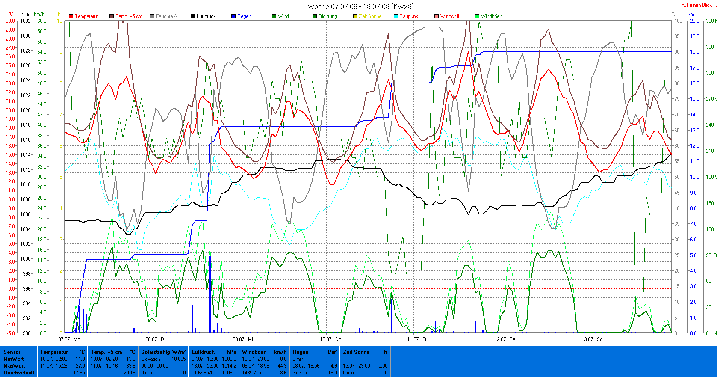Image resolution: width=717 pixels, height=377 pixels.
Task: Click the cyan Taupunkt legend swatch
Action: tap(396, 16)
